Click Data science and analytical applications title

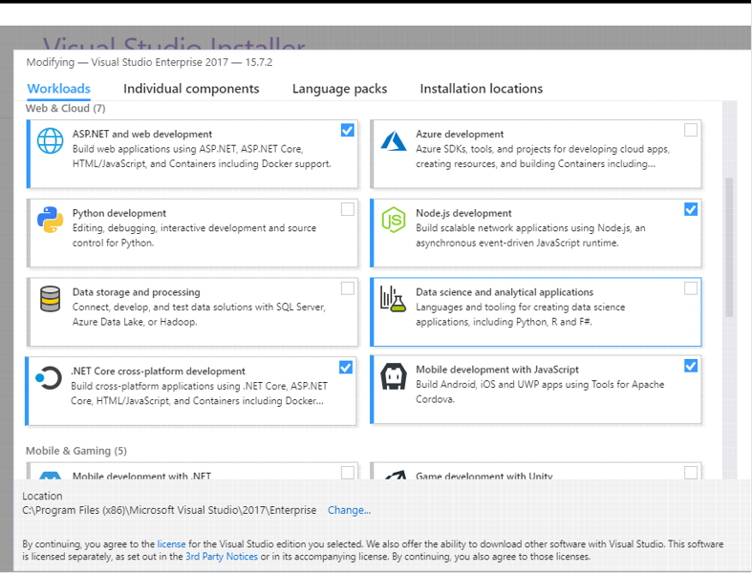(505, 292)
